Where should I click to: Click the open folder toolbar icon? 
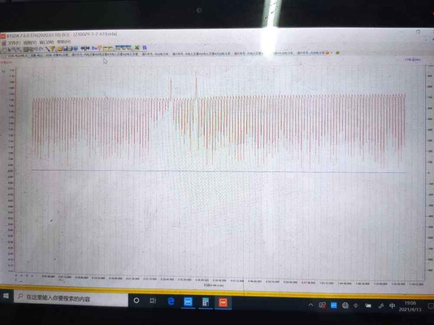(59, 49)
